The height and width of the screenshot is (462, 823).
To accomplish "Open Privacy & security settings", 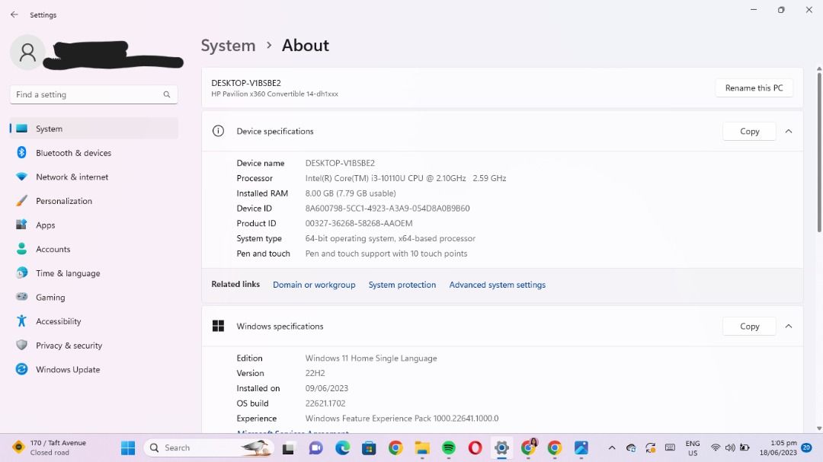I will 69,346.
